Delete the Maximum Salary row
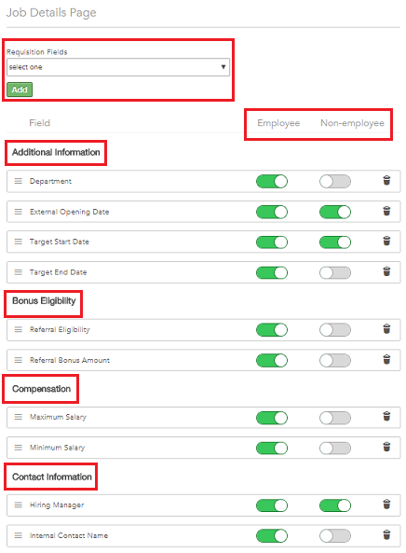 [386, 417]
